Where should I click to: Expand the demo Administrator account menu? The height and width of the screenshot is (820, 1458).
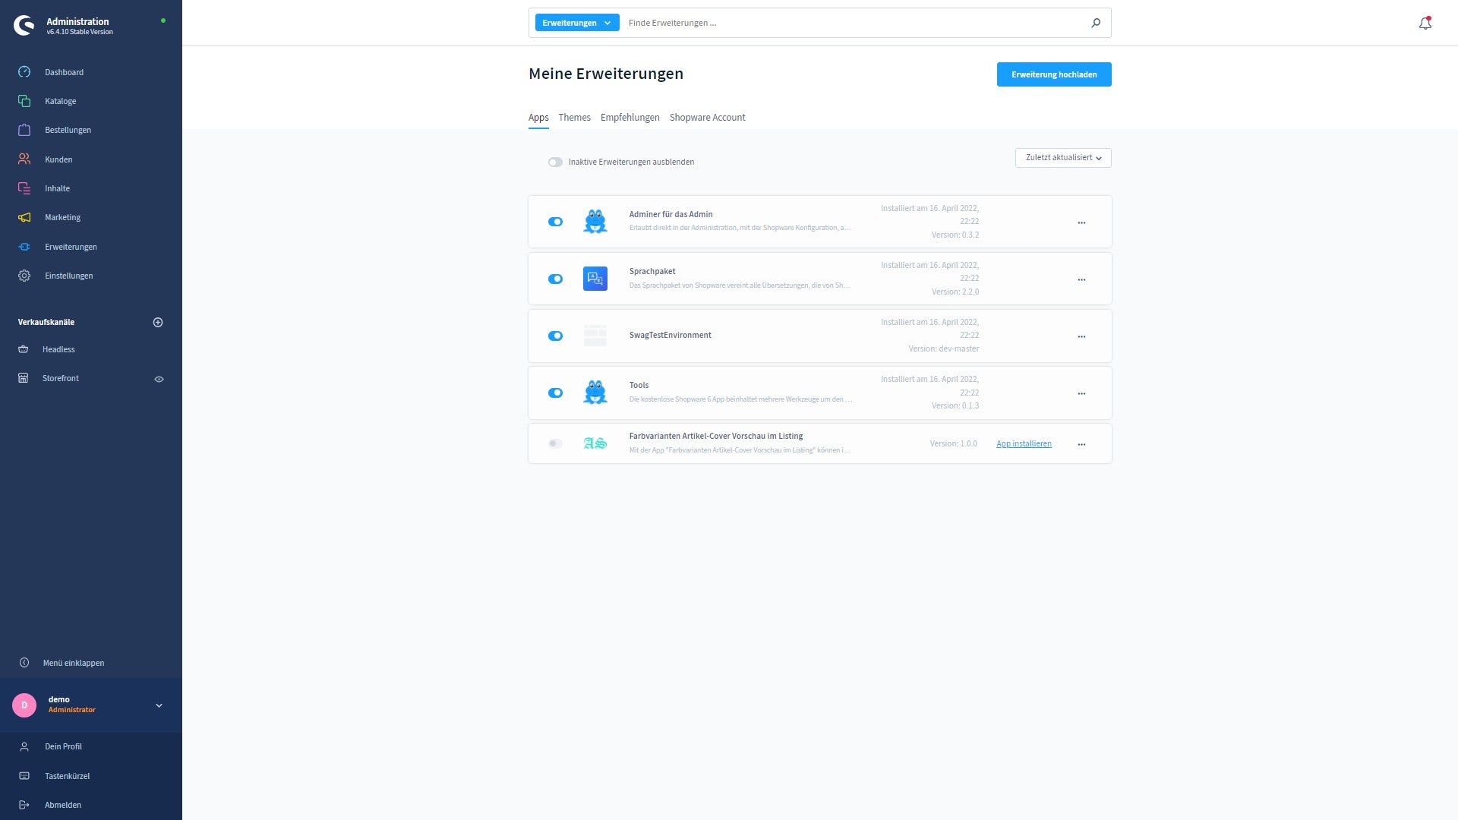coord(158,705)
